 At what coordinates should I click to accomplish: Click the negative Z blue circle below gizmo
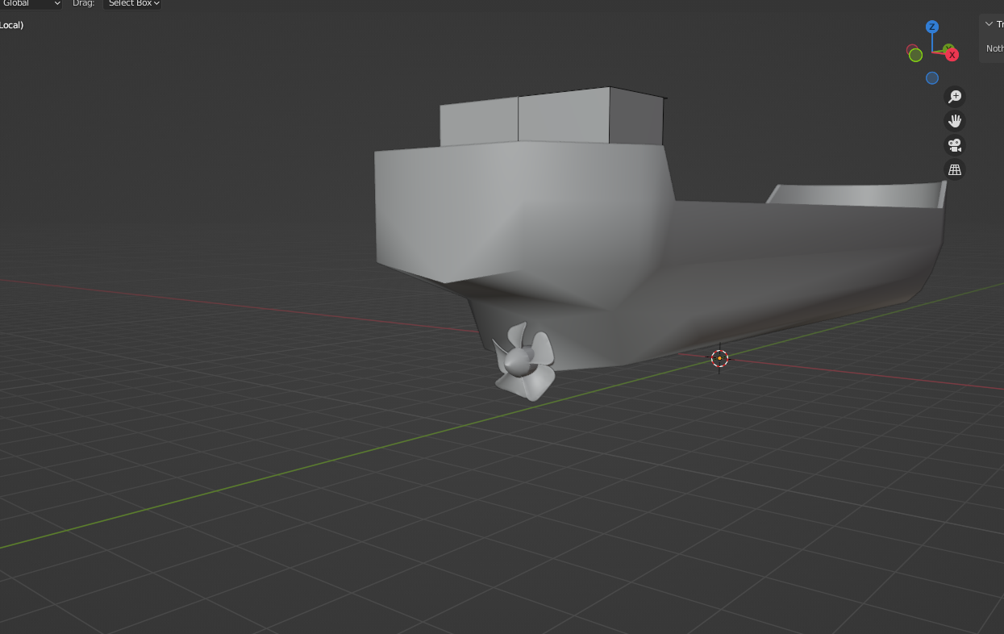[932, 78]
